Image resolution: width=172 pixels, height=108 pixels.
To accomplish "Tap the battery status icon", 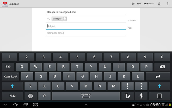I will pos(170,104).
